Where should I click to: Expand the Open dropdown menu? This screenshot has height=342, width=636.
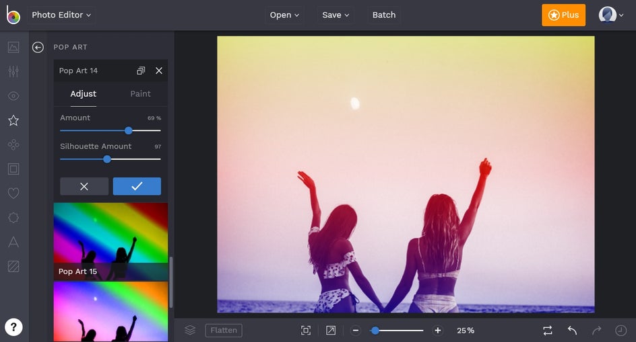tap(285, 15)
